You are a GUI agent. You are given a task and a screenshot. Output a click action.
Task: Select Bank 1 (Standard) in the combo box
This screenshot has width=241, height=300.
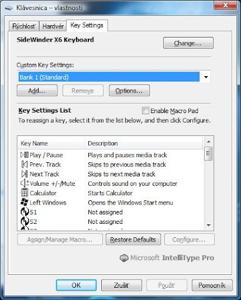pyautogui.click(x=109, y=77)
